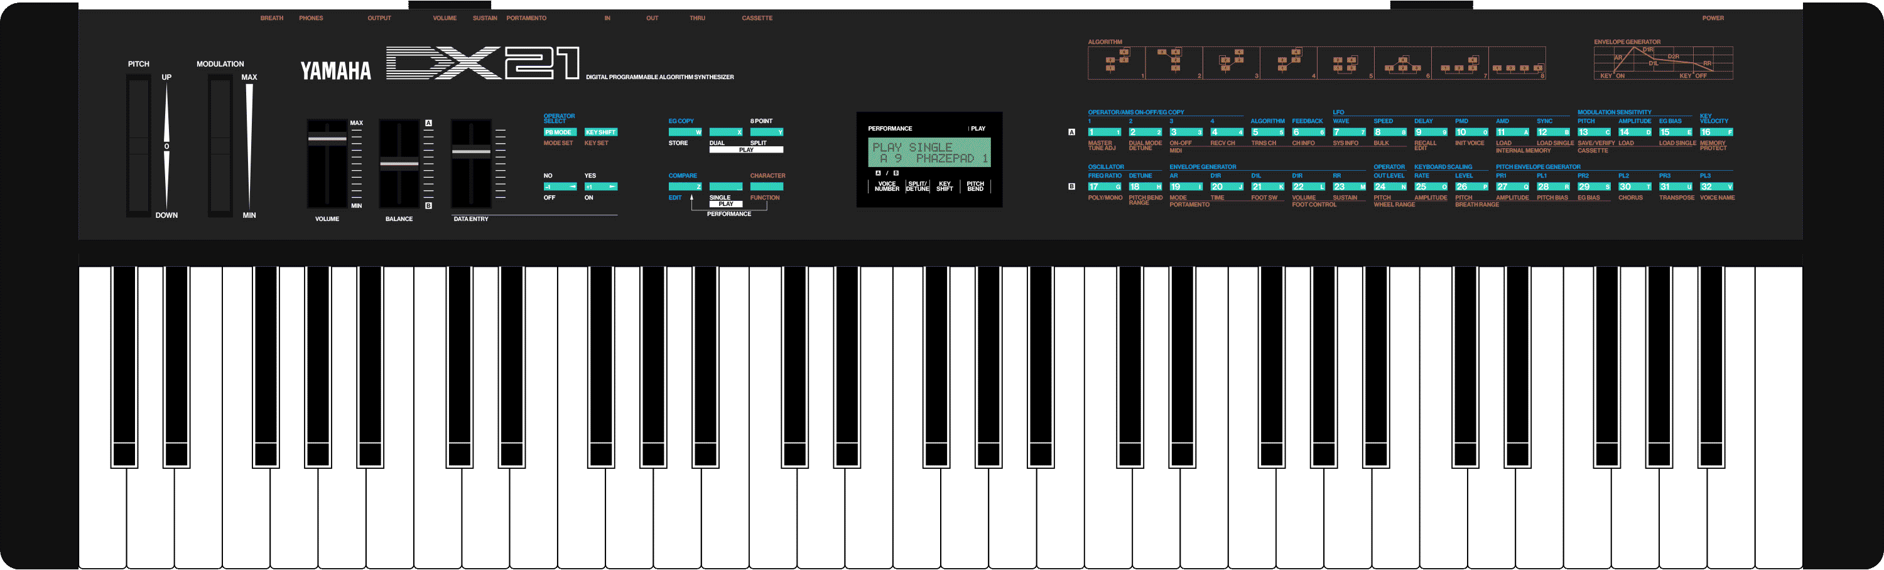Click the LCD showing PLAY SINGLE PHAZEPAD
1884x570 pixels.
coord(929,153)
